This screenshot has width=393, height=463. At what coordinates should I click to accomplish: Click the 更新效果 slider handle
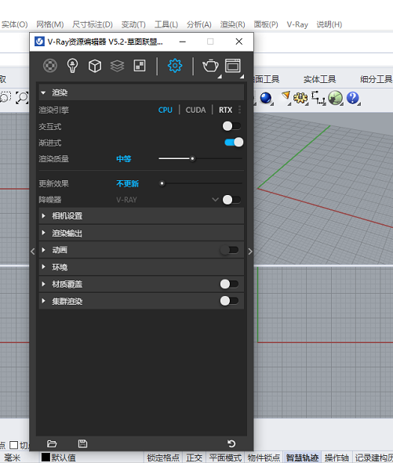(162, 183)
